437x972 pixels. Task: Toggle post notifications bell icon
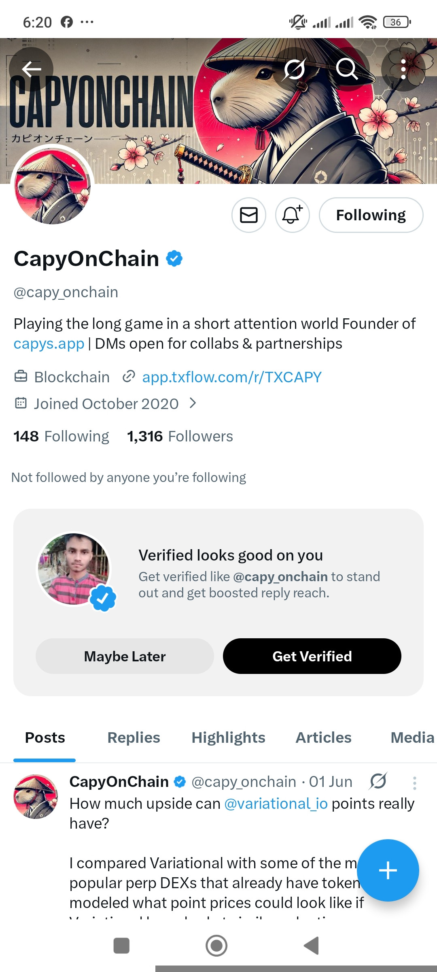click(293, 215)
